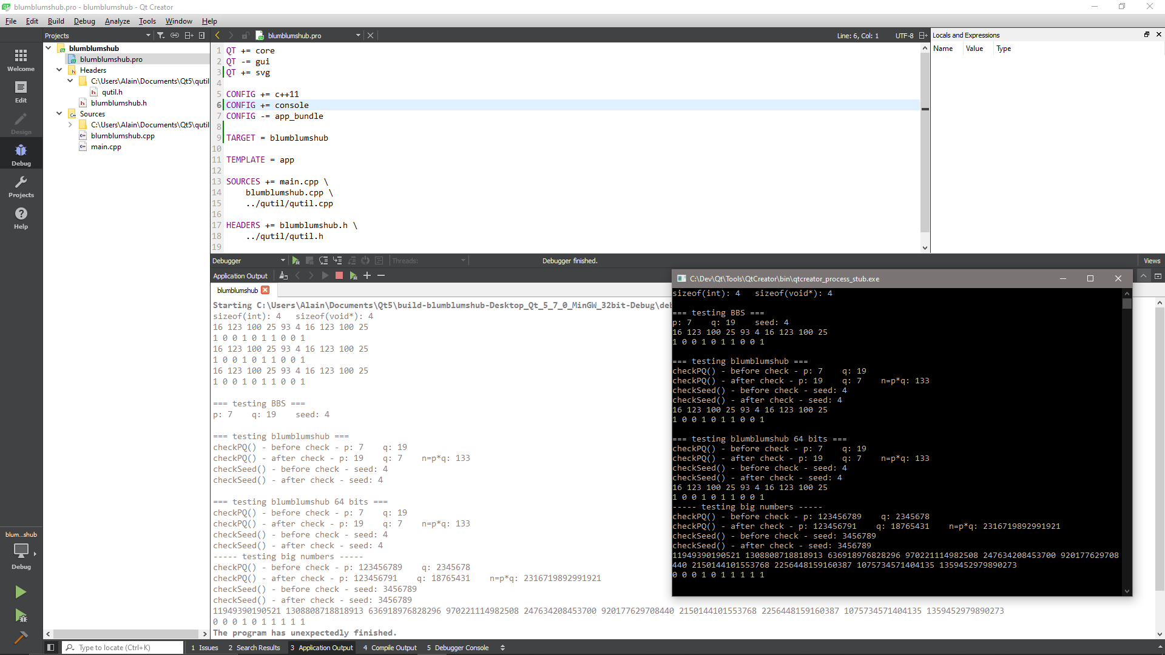This screenshot has height=655, width=1165.
Task: Open the debugger Views menu
Action: 1152,261
